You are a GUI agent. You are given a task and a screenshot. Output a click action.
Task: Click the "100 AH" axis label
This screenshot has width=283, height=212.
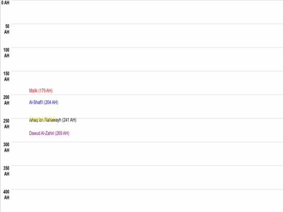(x=6, y=53)
